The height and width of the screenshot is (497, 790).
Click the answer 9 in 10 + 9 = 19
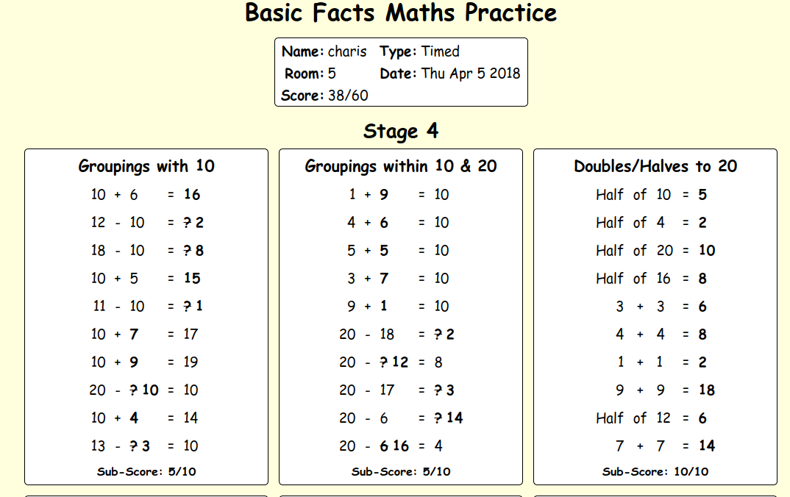(x=134, y=362)
